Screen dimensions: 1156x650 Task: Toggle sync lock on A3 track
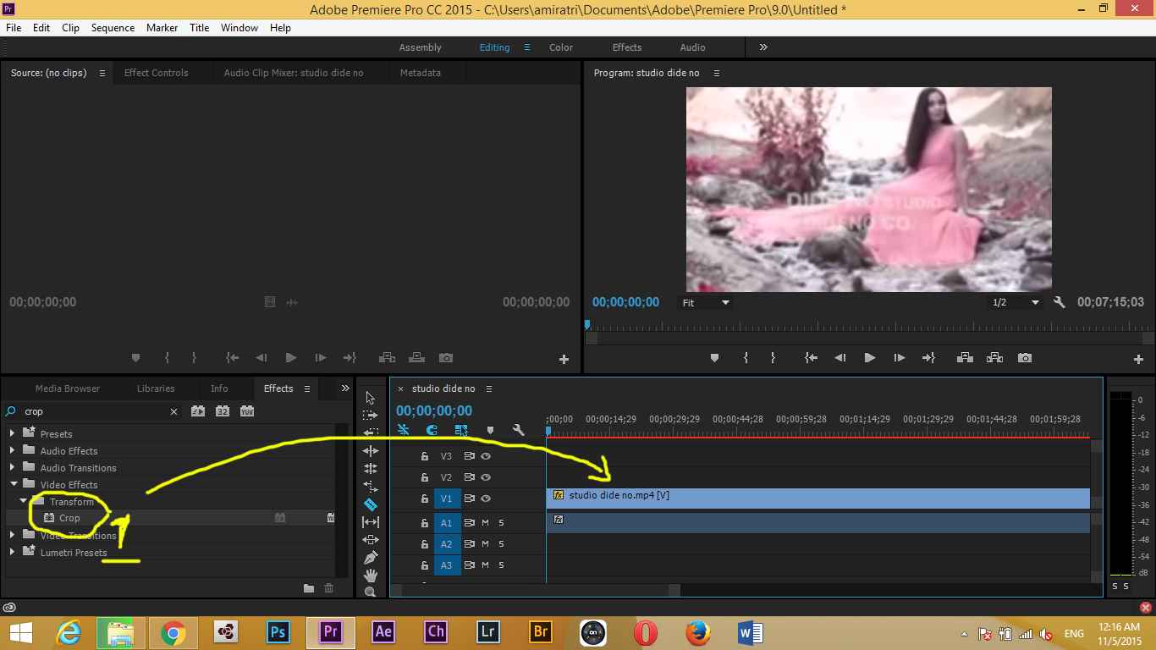point(469,565)
